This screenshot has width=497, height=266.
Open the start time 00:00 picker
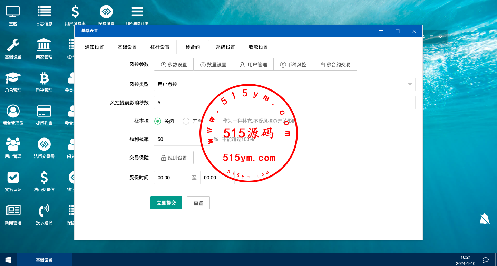click(171, 178)
